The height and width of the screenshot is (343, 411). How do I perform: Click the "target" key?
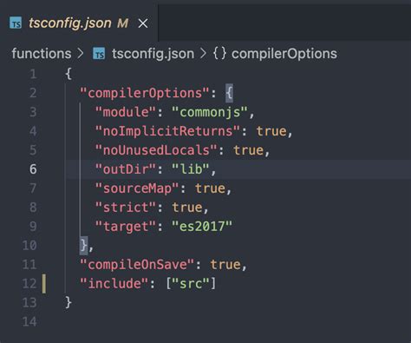126,227
